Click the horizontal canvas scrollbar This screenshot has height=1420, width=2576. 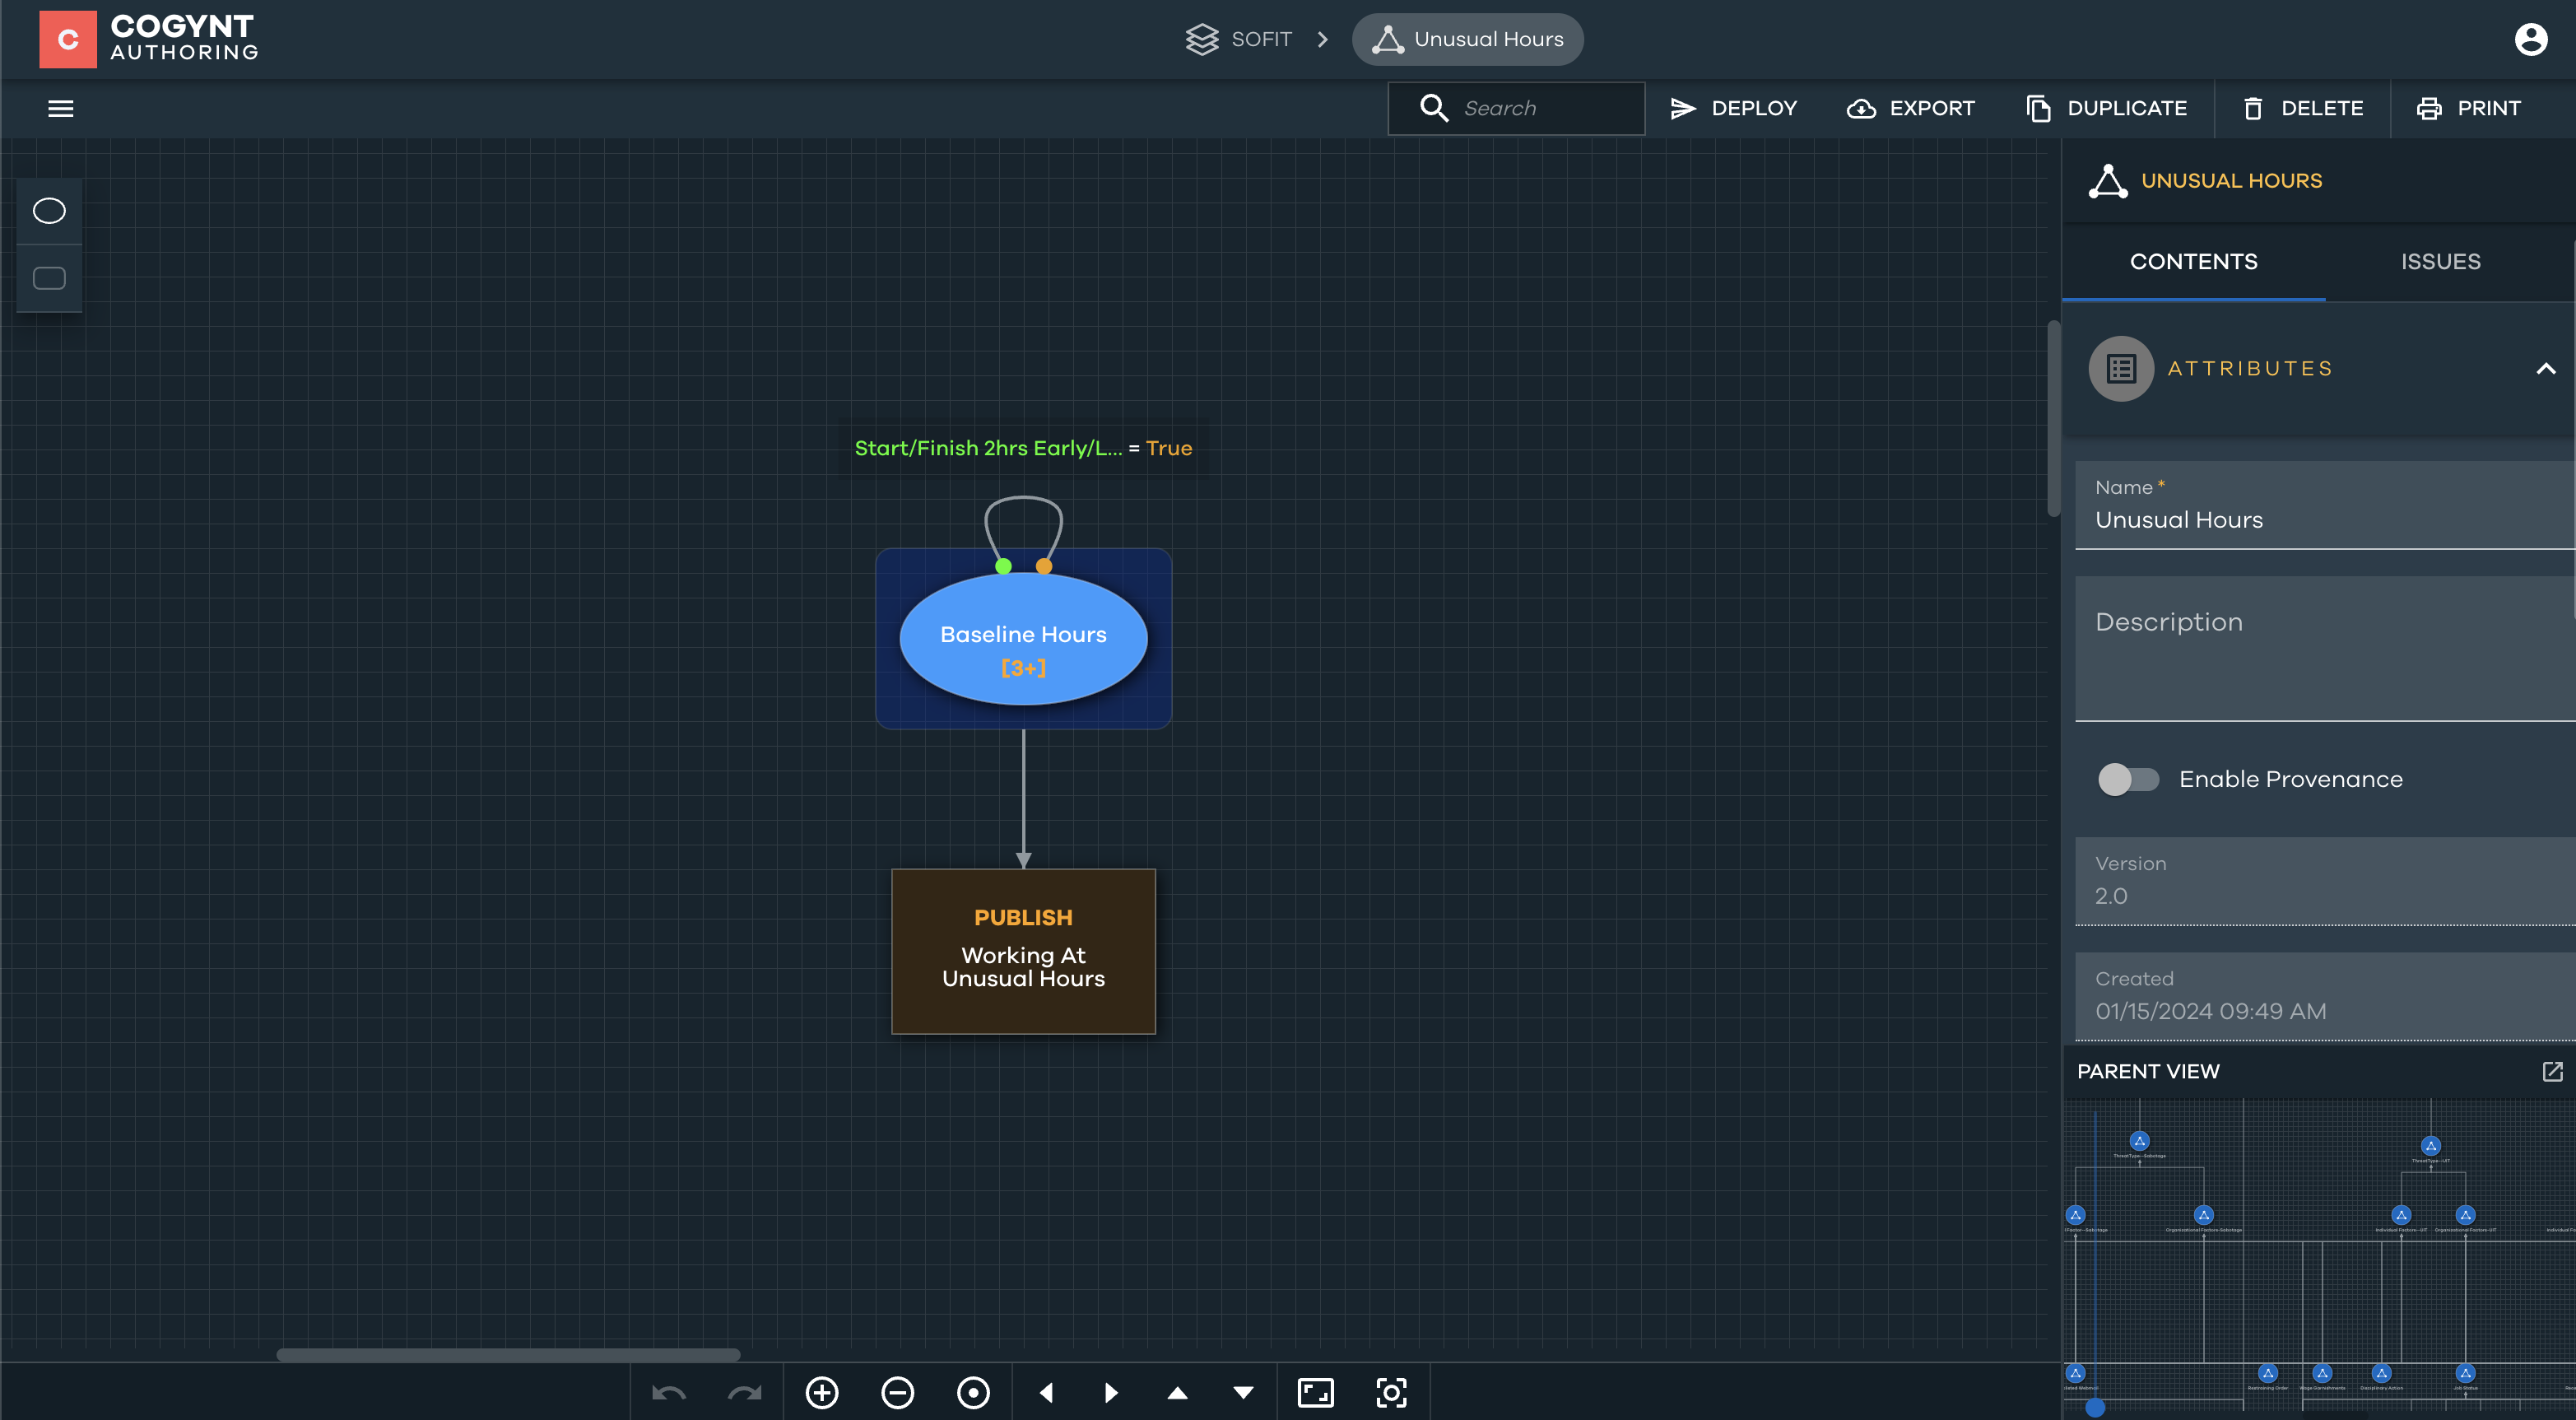pyautogui.click(x=508, y=1355)
